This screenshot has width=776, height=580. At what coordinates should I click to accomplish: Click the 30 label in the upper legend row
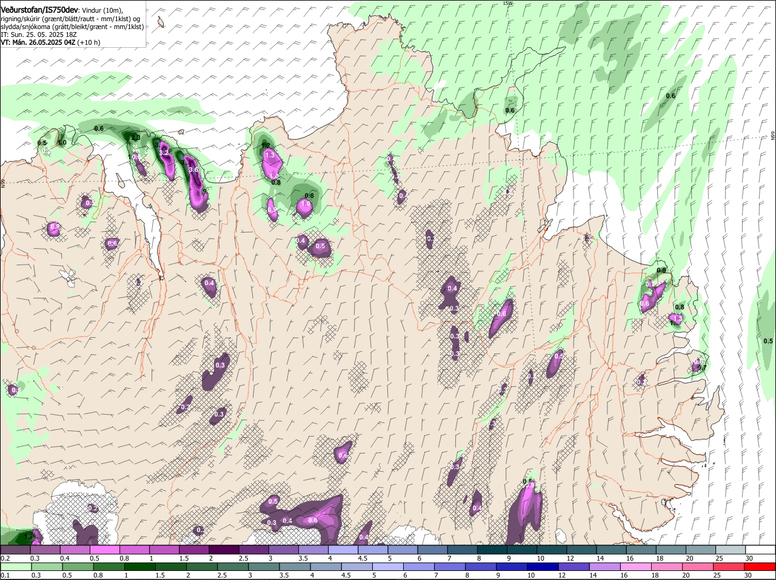point(749,558)
